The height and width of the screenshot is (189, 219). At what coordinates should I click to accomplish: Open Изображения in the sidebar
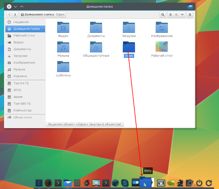25,62
